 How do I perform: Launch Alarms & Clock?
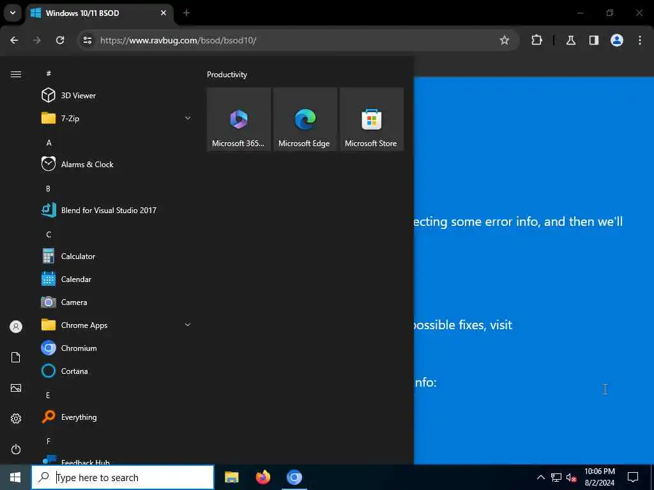[x=116, y=164]
